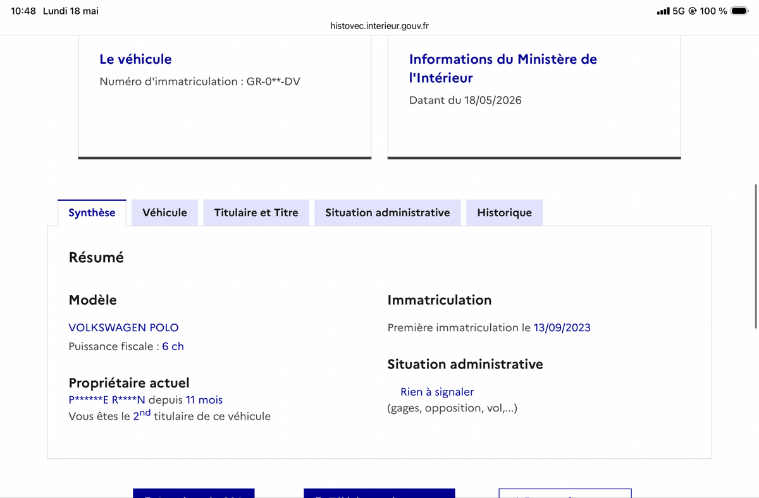
Task: Select the Synthèse tab
Action: [x=92, y=212]
